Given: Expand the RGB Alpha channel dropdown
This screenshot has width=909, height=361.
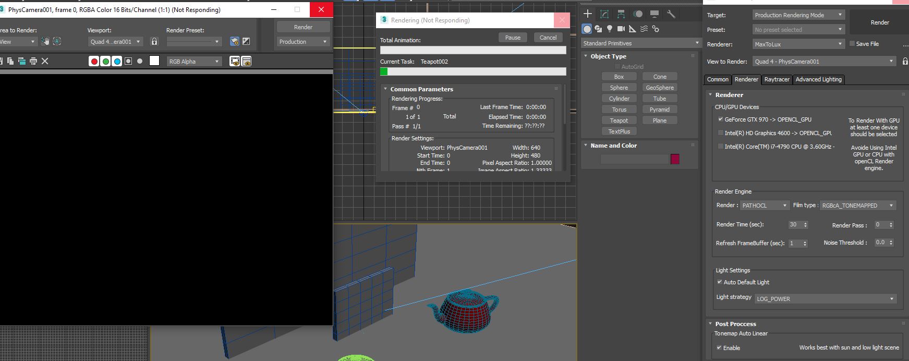Looking at the screenshot, I should click(194, 62).
